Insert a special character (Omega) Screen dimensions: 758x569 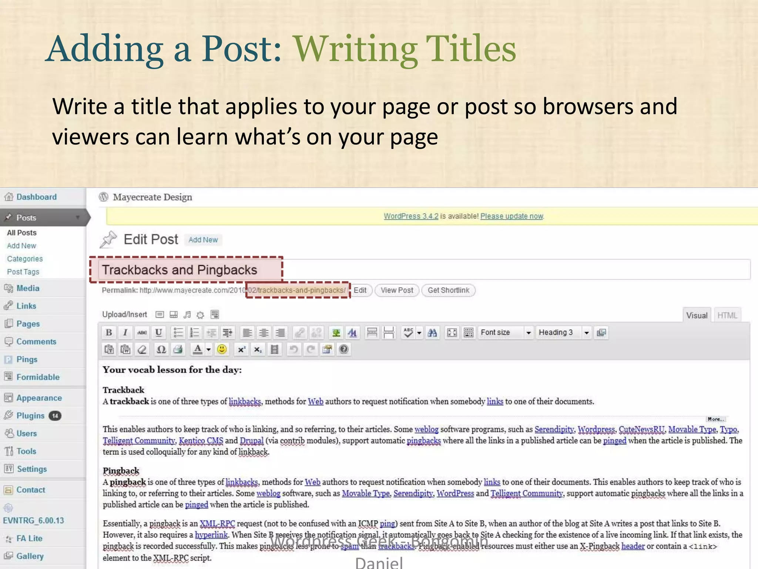[161, 349]
